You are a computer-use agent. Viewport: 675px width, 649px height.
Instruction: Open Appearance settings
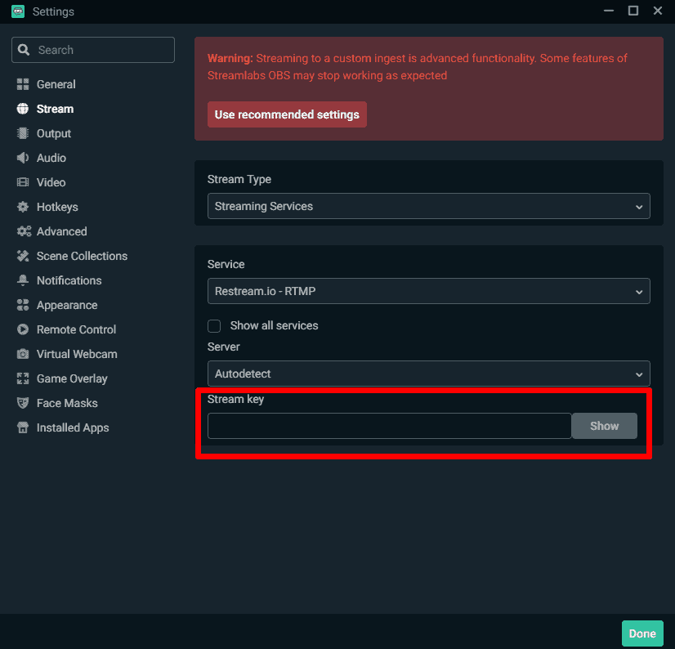pyautogui.click(x=67, y=306)
